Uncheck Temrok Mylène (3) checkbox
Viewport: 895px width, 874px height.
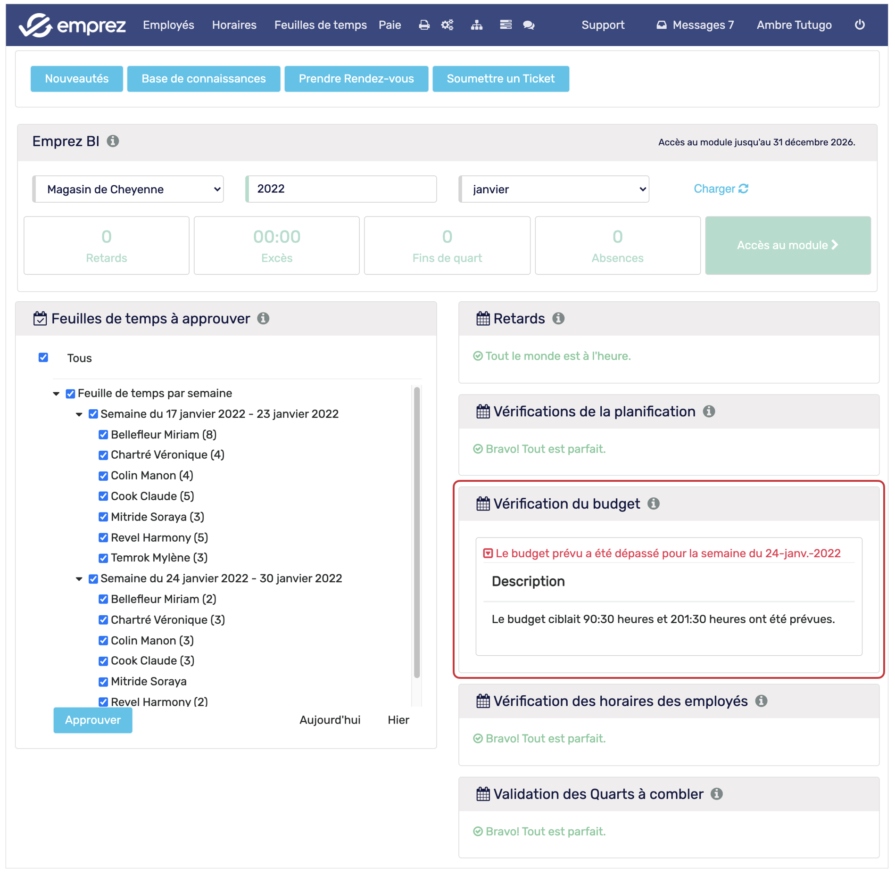pos(103,558)
